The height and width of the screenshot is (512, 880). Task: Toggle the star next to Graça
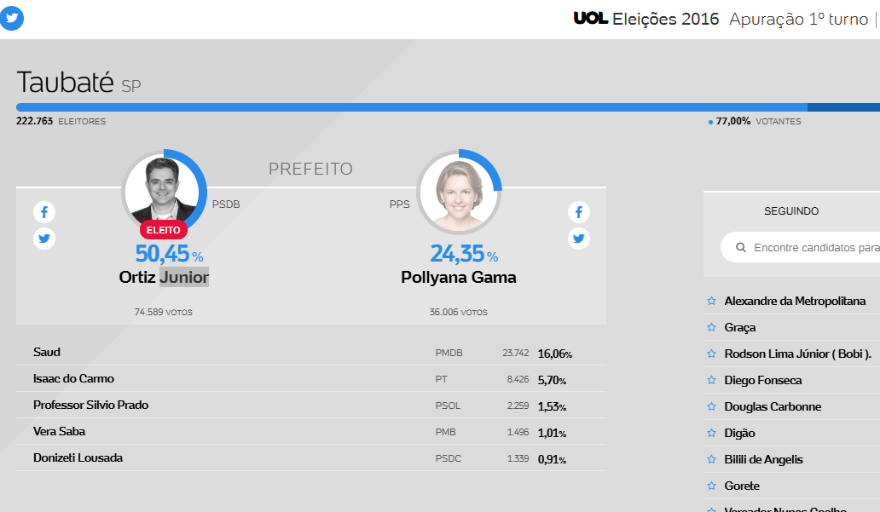click(711, 327)
